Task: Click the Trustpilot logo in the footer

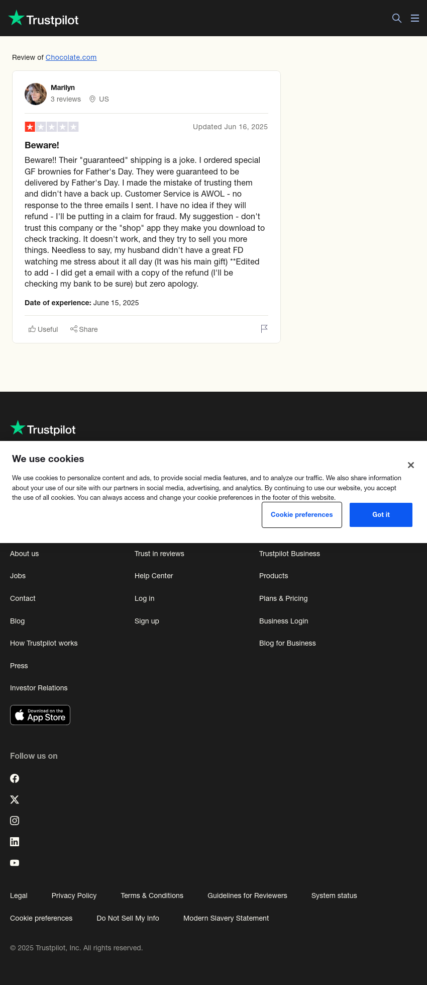Action: tap(43, 428)
